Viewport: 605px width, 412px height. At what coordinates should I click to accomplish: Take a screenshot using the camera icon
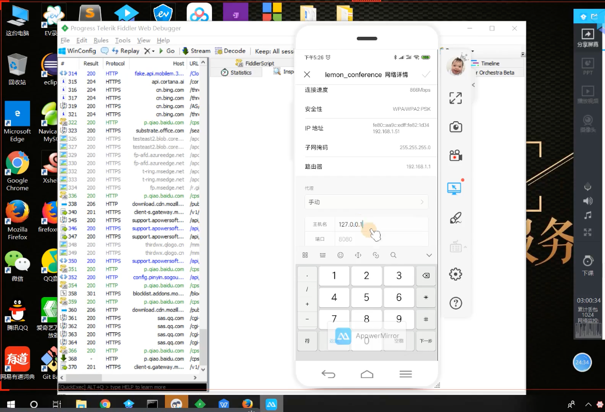456,126
